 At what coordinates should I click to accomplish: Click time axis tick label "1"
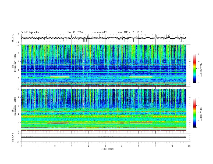pyautogui.click(x=38, y=146)
